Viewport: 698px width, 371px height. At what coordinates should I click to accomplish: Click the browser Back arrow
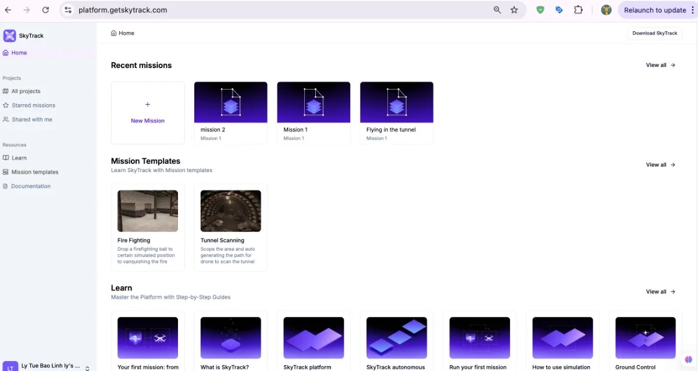coord(8,10)
